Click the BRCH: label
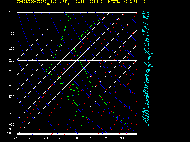Viewport: 190px width, 142px height. click(x=66, y=4)
